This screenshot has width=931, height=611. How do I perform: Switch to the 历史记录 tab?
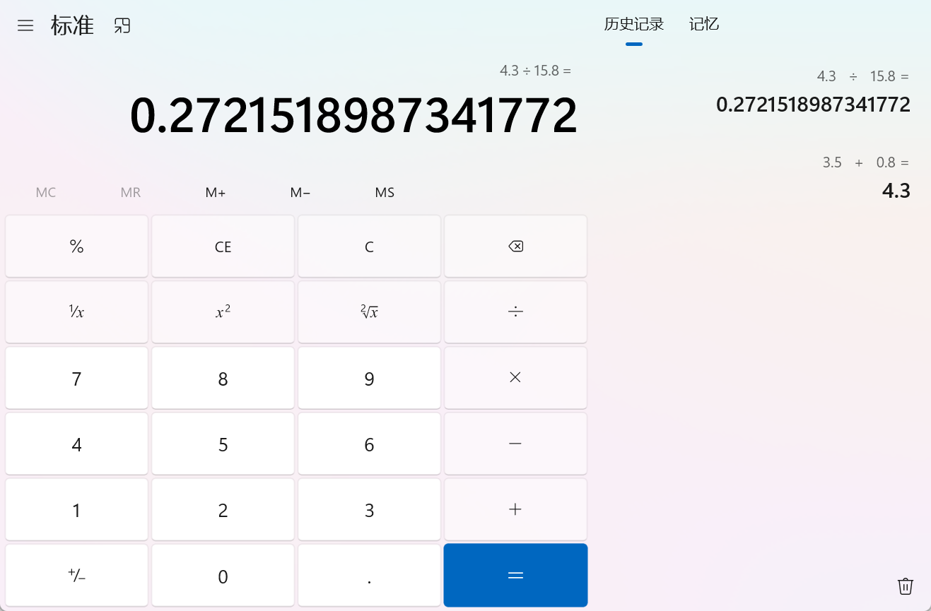[634, 25]
